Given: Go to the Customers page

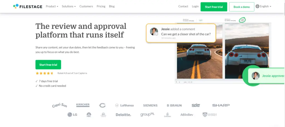Looking at the screenshot, I should (86, 6).
